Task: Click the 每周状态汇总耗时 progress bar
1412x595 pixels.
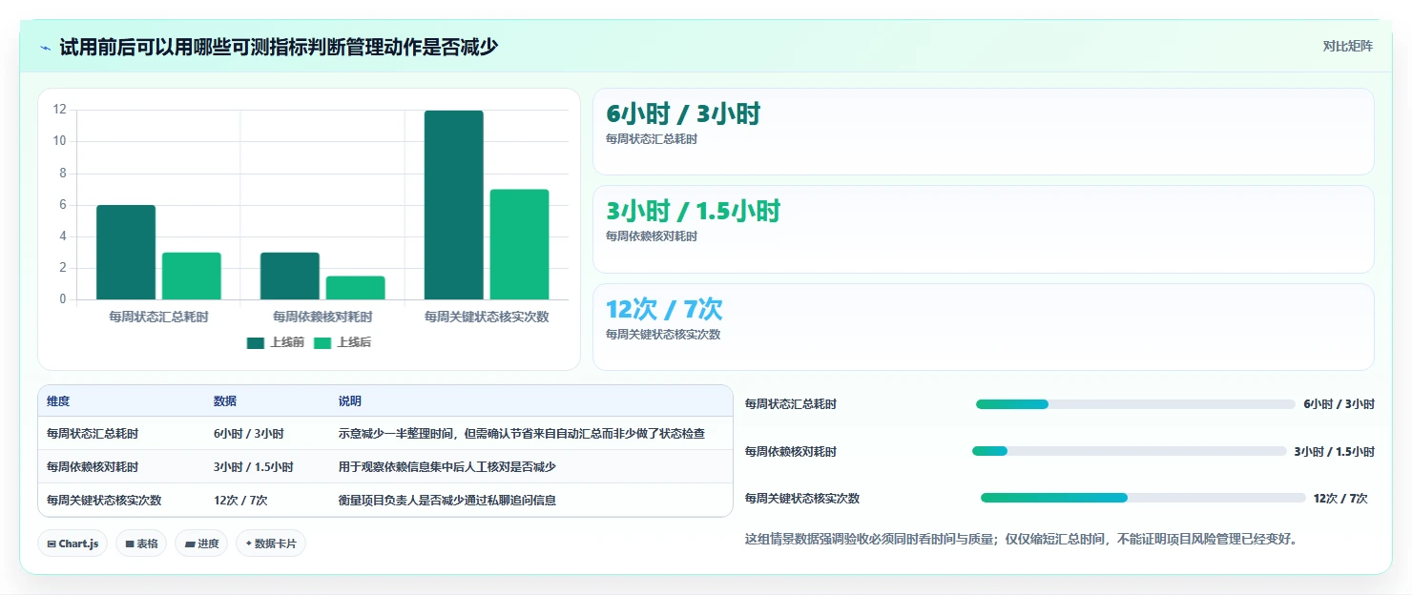Action: 1135,404
